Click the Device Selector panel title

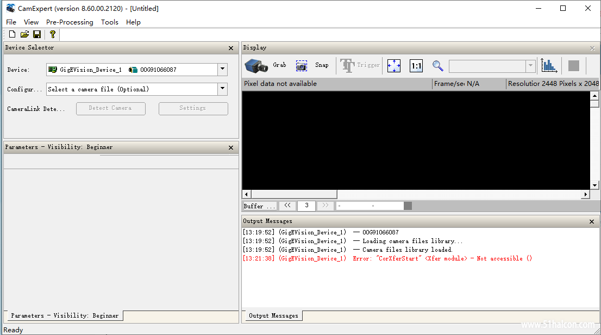(x=29, y=47)
